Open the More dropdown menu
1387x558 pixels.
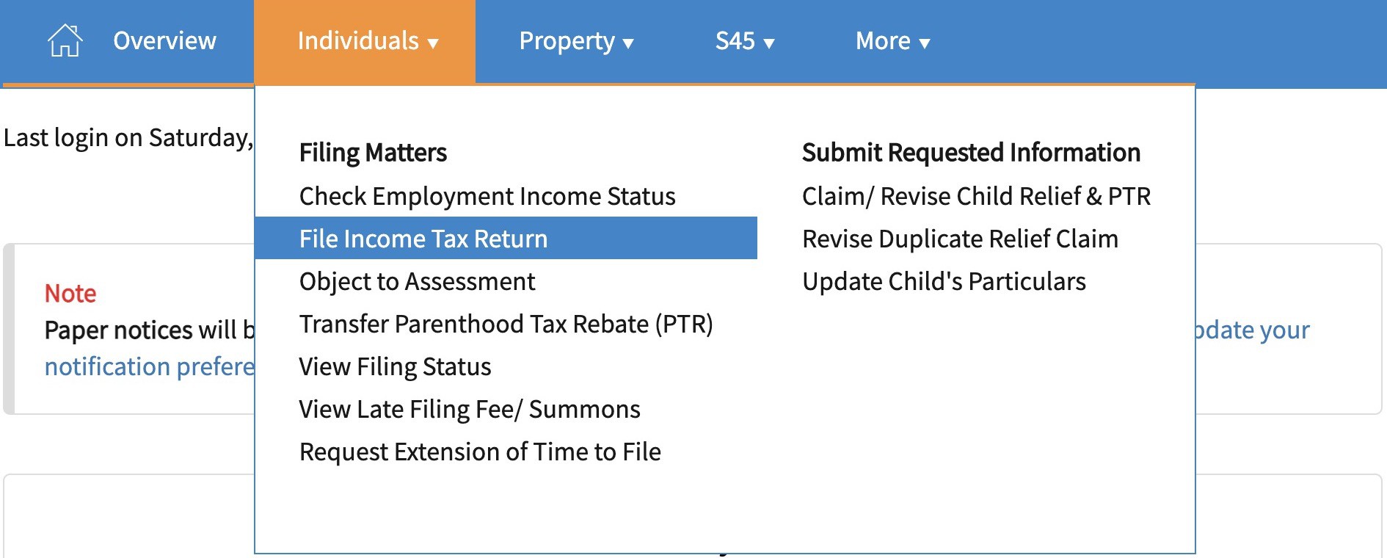coord(892,41)
